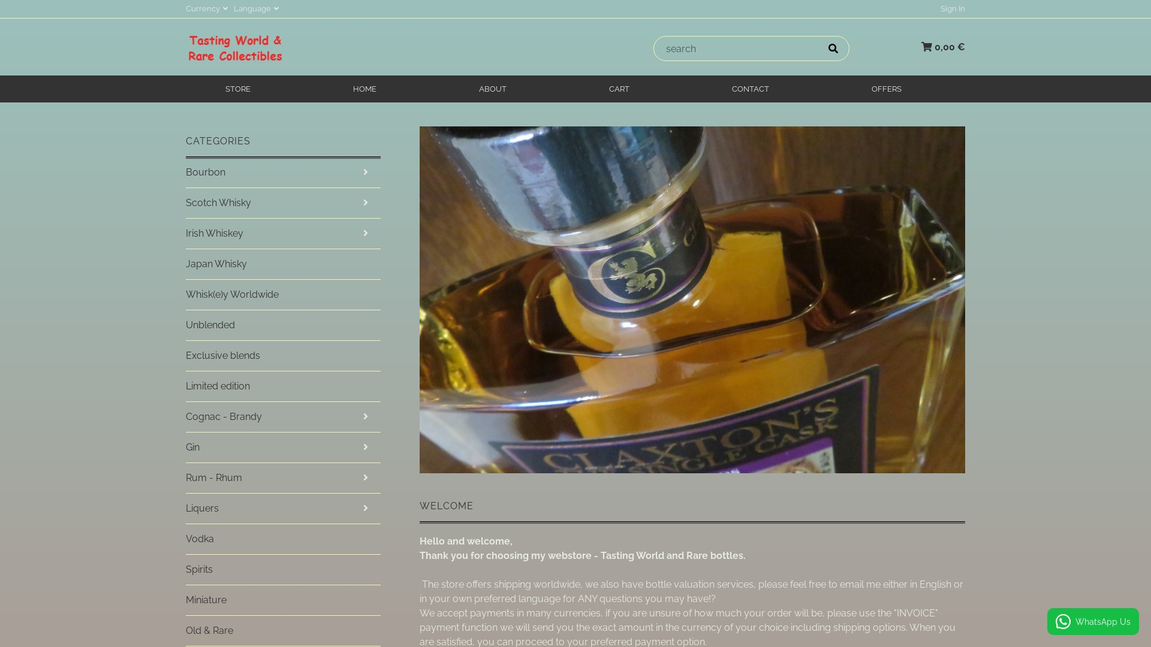Screen dimensions: 1151x647
Task: Open the Currency dropdown
Action: point(206,8)
